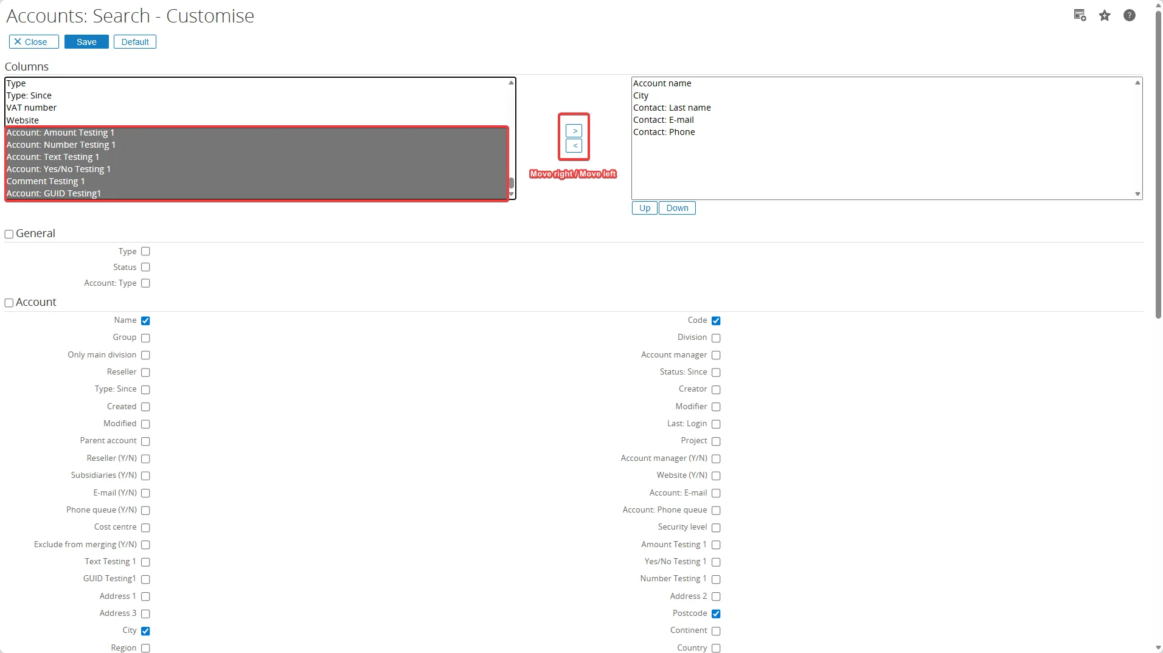Enable the Division checkbox
This screenshot has height=653, width=1163.
click(716, 338)
